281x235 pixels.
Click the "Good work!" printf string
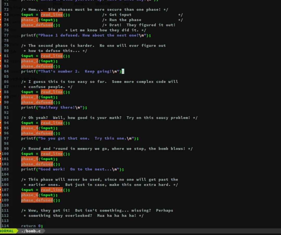tap(79, 169)
